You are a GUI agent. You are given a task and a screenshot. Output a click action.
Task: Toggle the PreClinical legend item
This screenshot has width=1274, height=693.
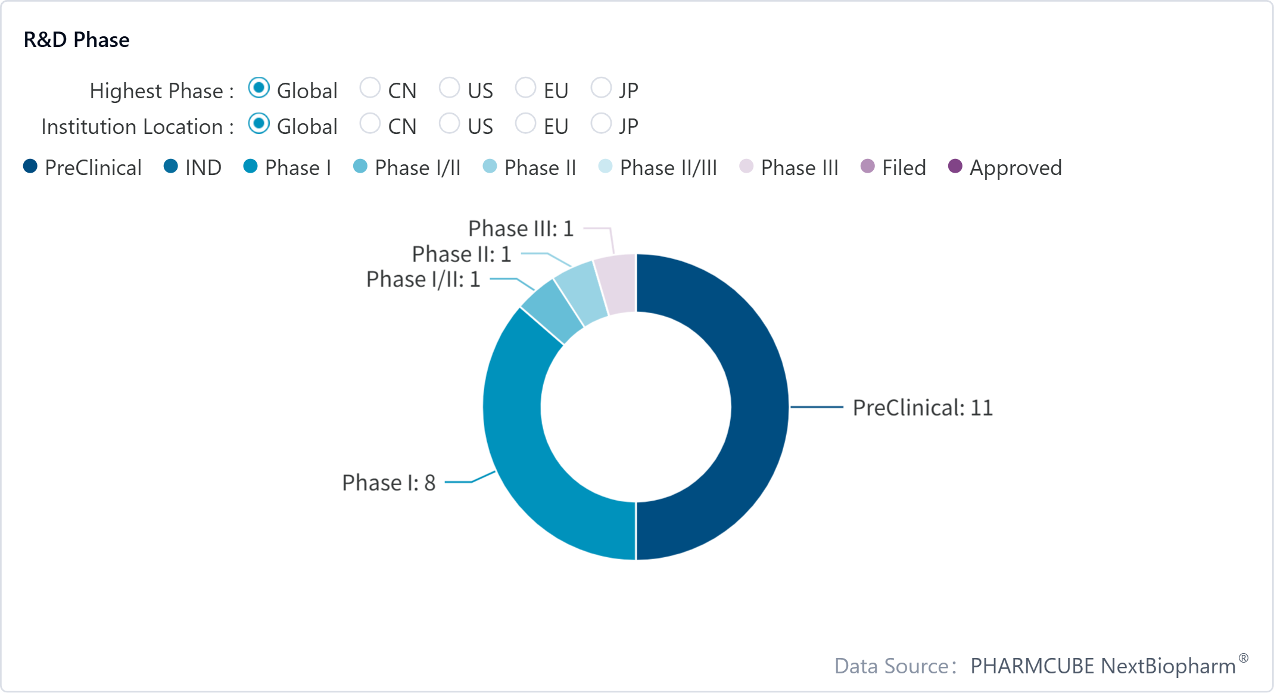click(x=82, y=167)
